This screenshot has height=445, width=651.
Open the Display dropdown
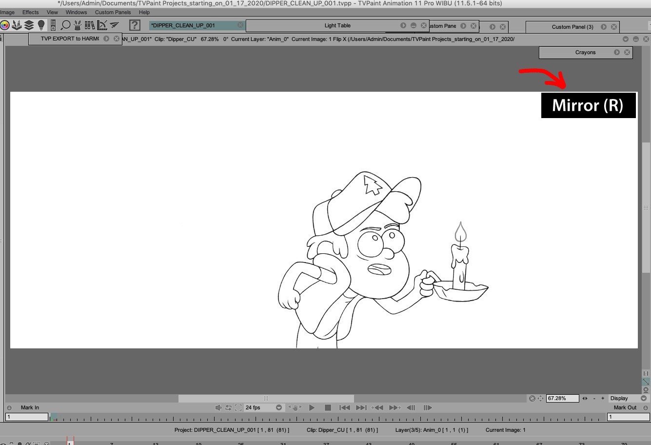click(628, 398)
